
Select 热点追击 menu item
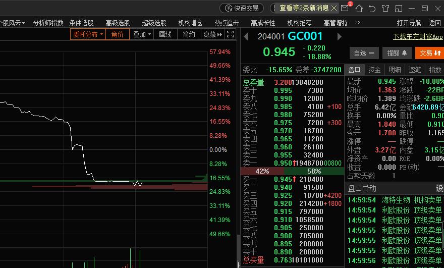pos(227,23)
